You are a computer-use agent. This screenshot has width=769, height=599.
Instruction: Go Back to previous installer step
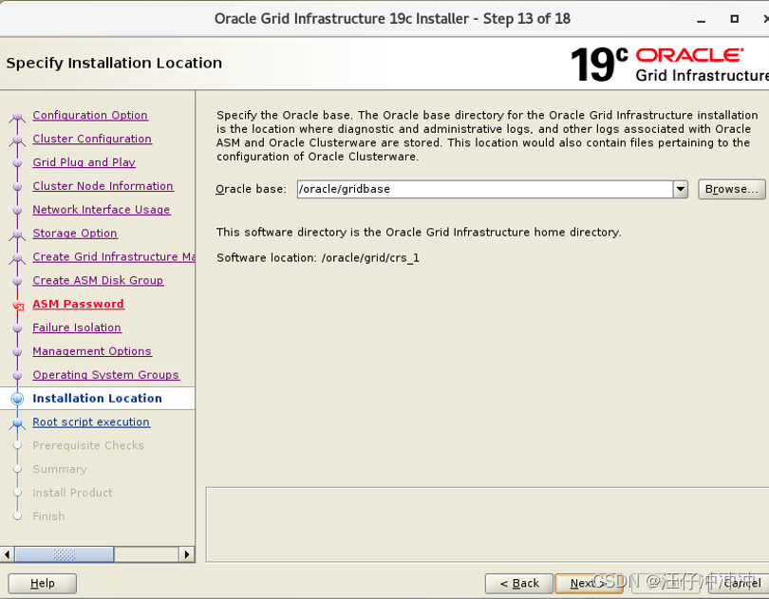coord(519,583)
